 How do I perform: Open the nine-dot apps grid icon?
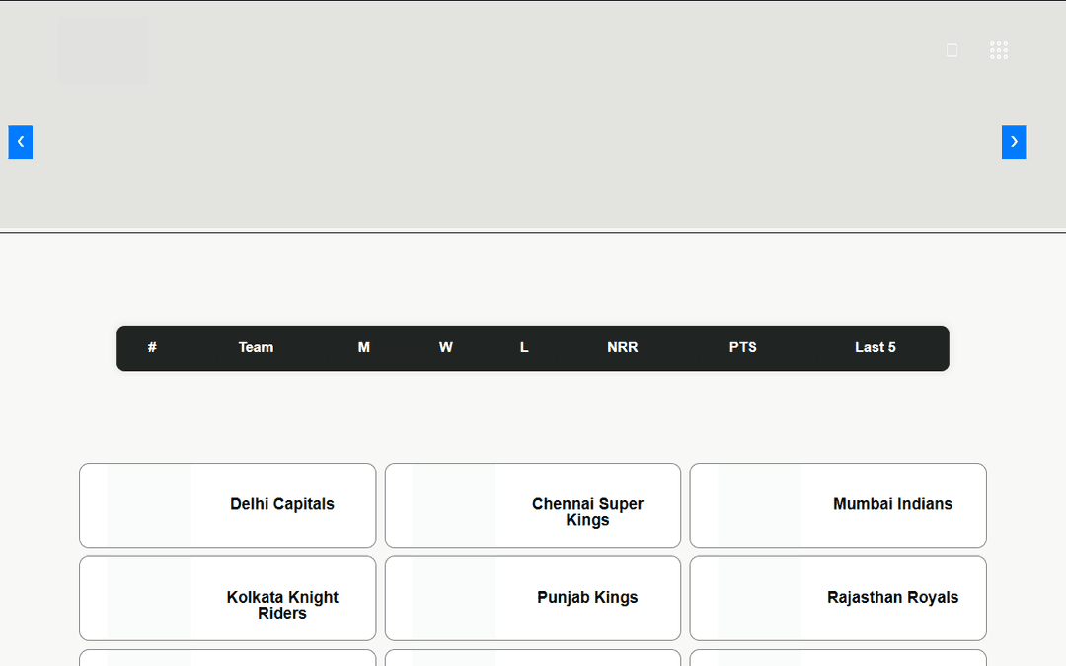999,50
